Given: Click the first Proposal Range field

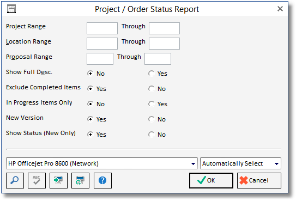Looking at the screenshot, I should (x=100, y=59).
